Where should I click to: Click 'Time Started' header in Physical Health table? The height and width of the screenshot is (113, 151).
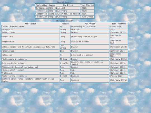[x=119, y=24]
